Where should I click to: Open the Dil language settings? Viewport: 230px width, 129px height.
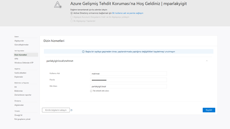(x=16, y=87)
